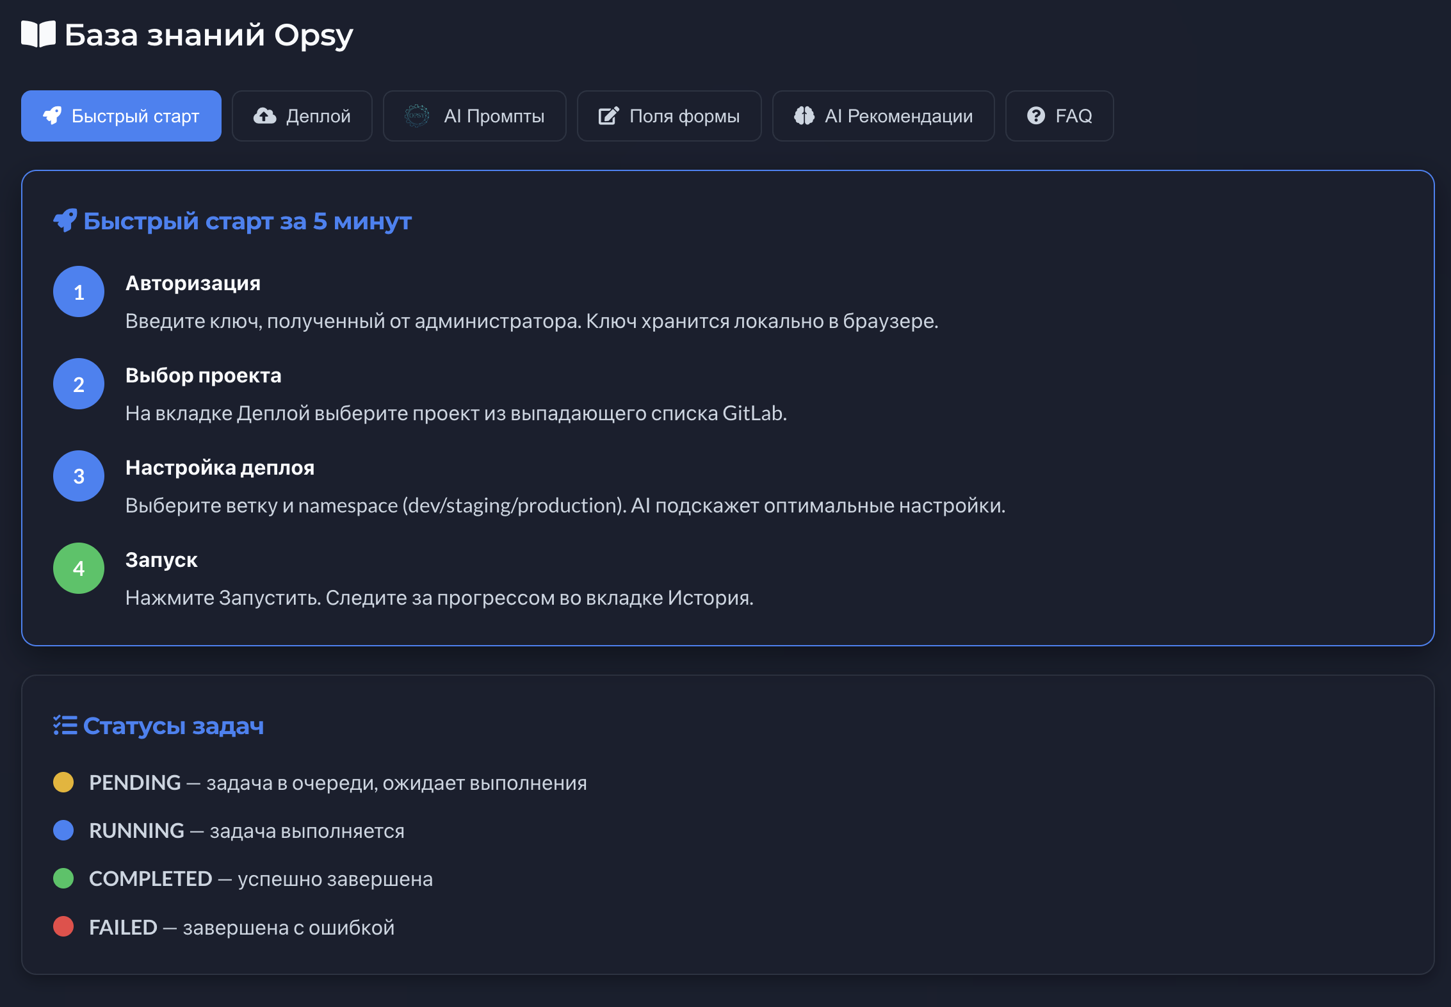This screenshot has width=1451, height=1007.
Task: Click the brain icon on the AI Рекомендации tab
Action: [804, 116]
